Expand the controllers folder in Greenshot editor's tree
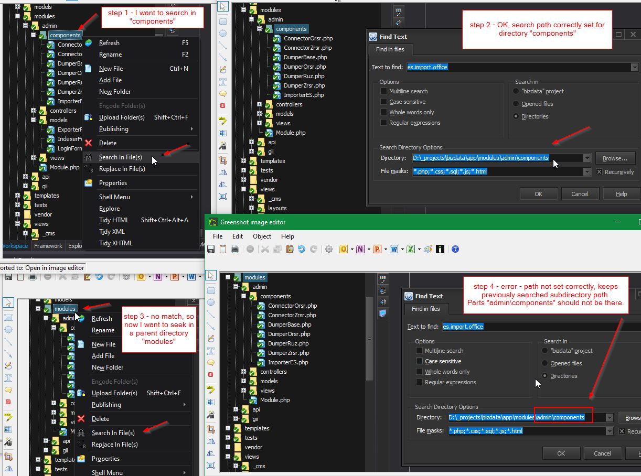641x476 pixels. click(244, 372)
